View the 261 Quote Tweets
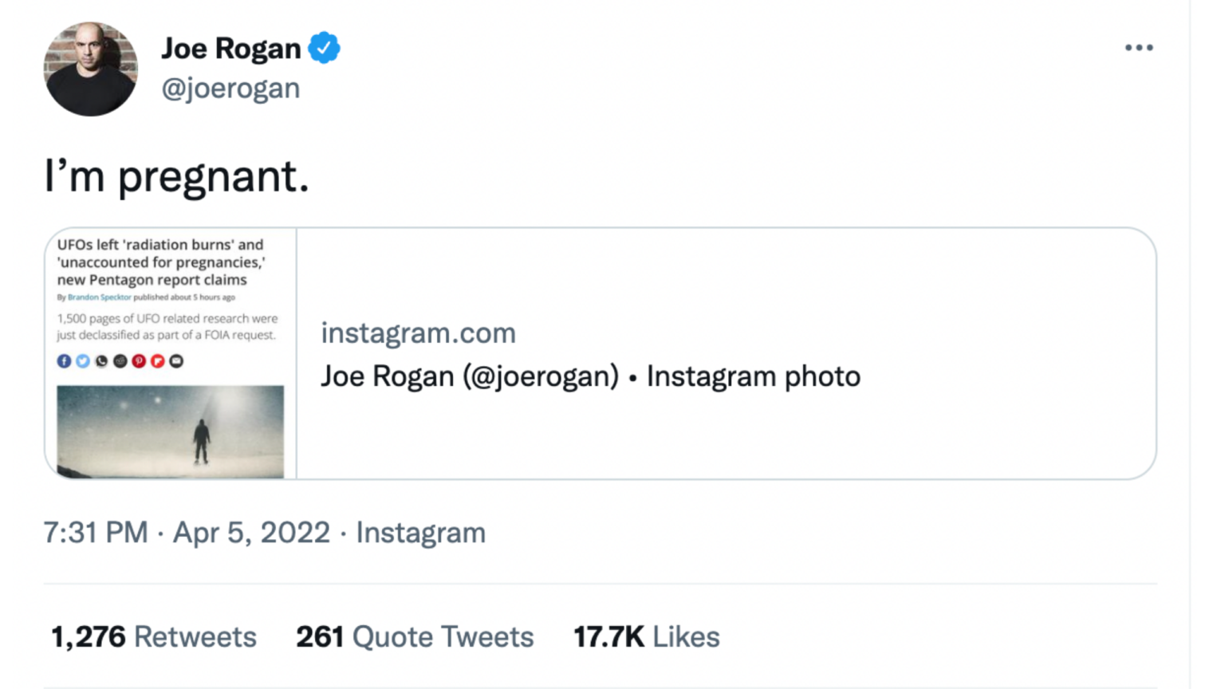 pyautogui.click(x=415, y=636)
